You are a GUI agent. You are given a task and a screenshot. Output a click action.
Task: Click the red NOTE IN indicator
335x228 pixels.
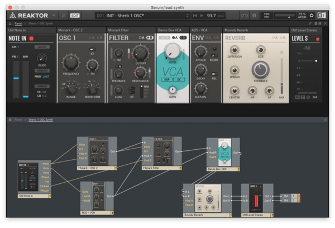pos(32,39)
